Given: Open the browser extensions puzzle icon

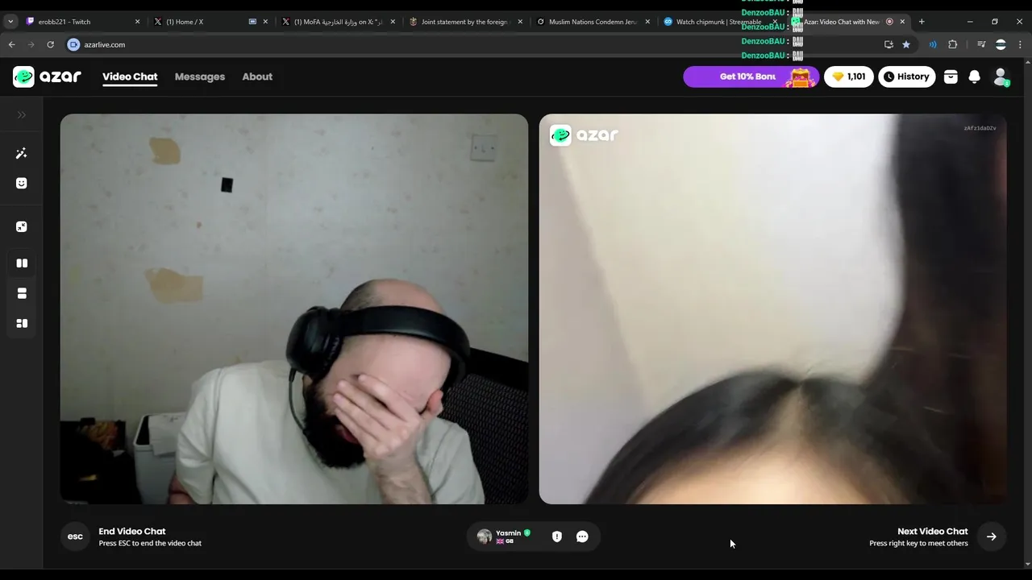Looking at the screenshot, I should [x=952, y=44].
